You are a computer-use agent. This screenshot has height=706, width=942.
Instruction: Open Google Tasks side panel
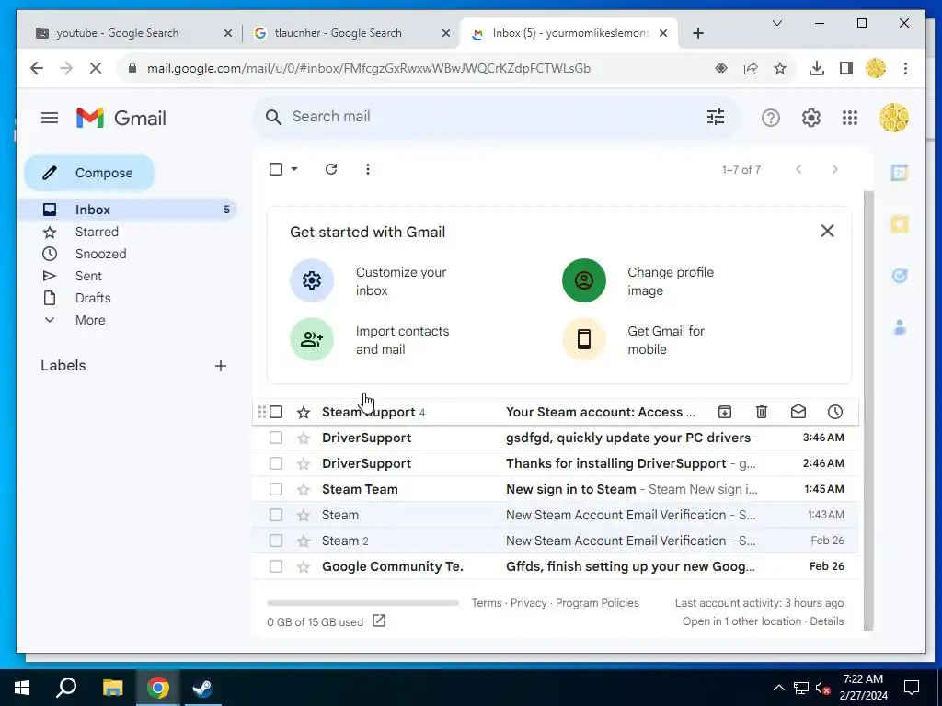pyautogui.click(x=900, y=276)
